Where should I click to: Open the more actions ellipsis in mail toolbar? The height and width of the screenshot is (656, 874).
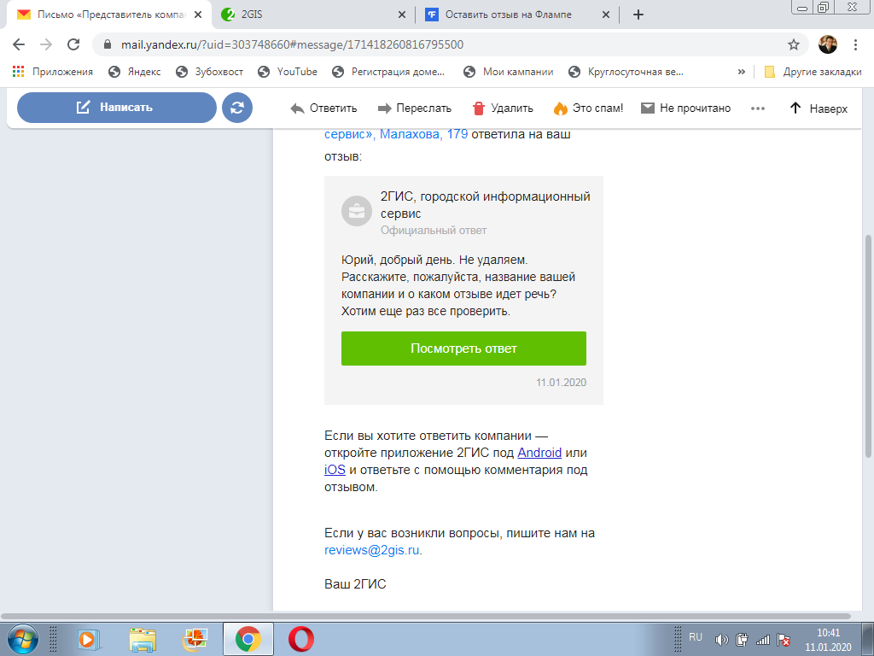[x=758, y=108]
